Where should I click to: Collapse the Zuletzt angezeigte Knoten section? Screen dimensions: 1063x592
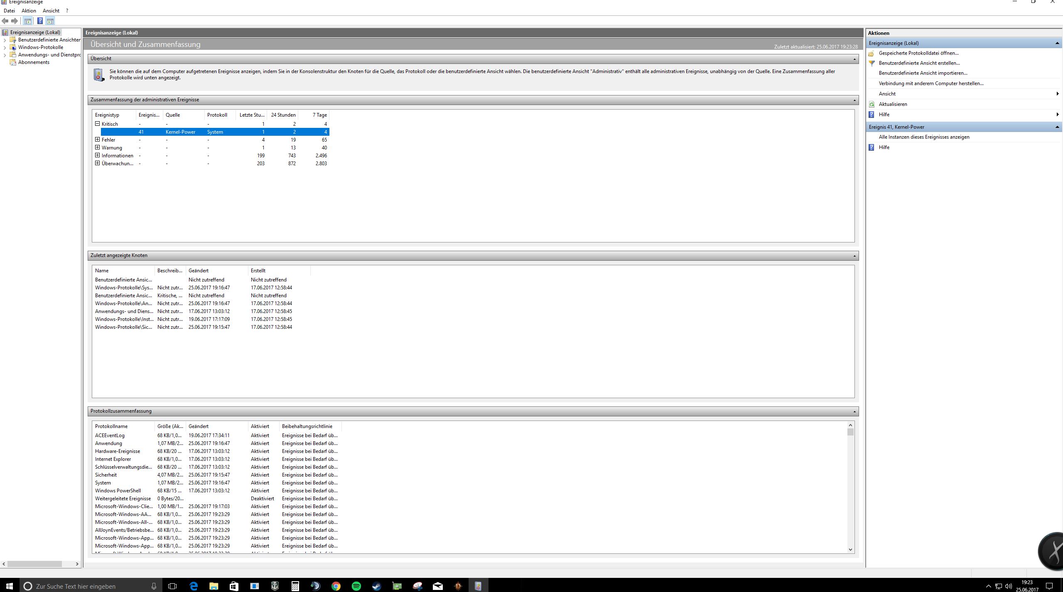coord(854,256)
